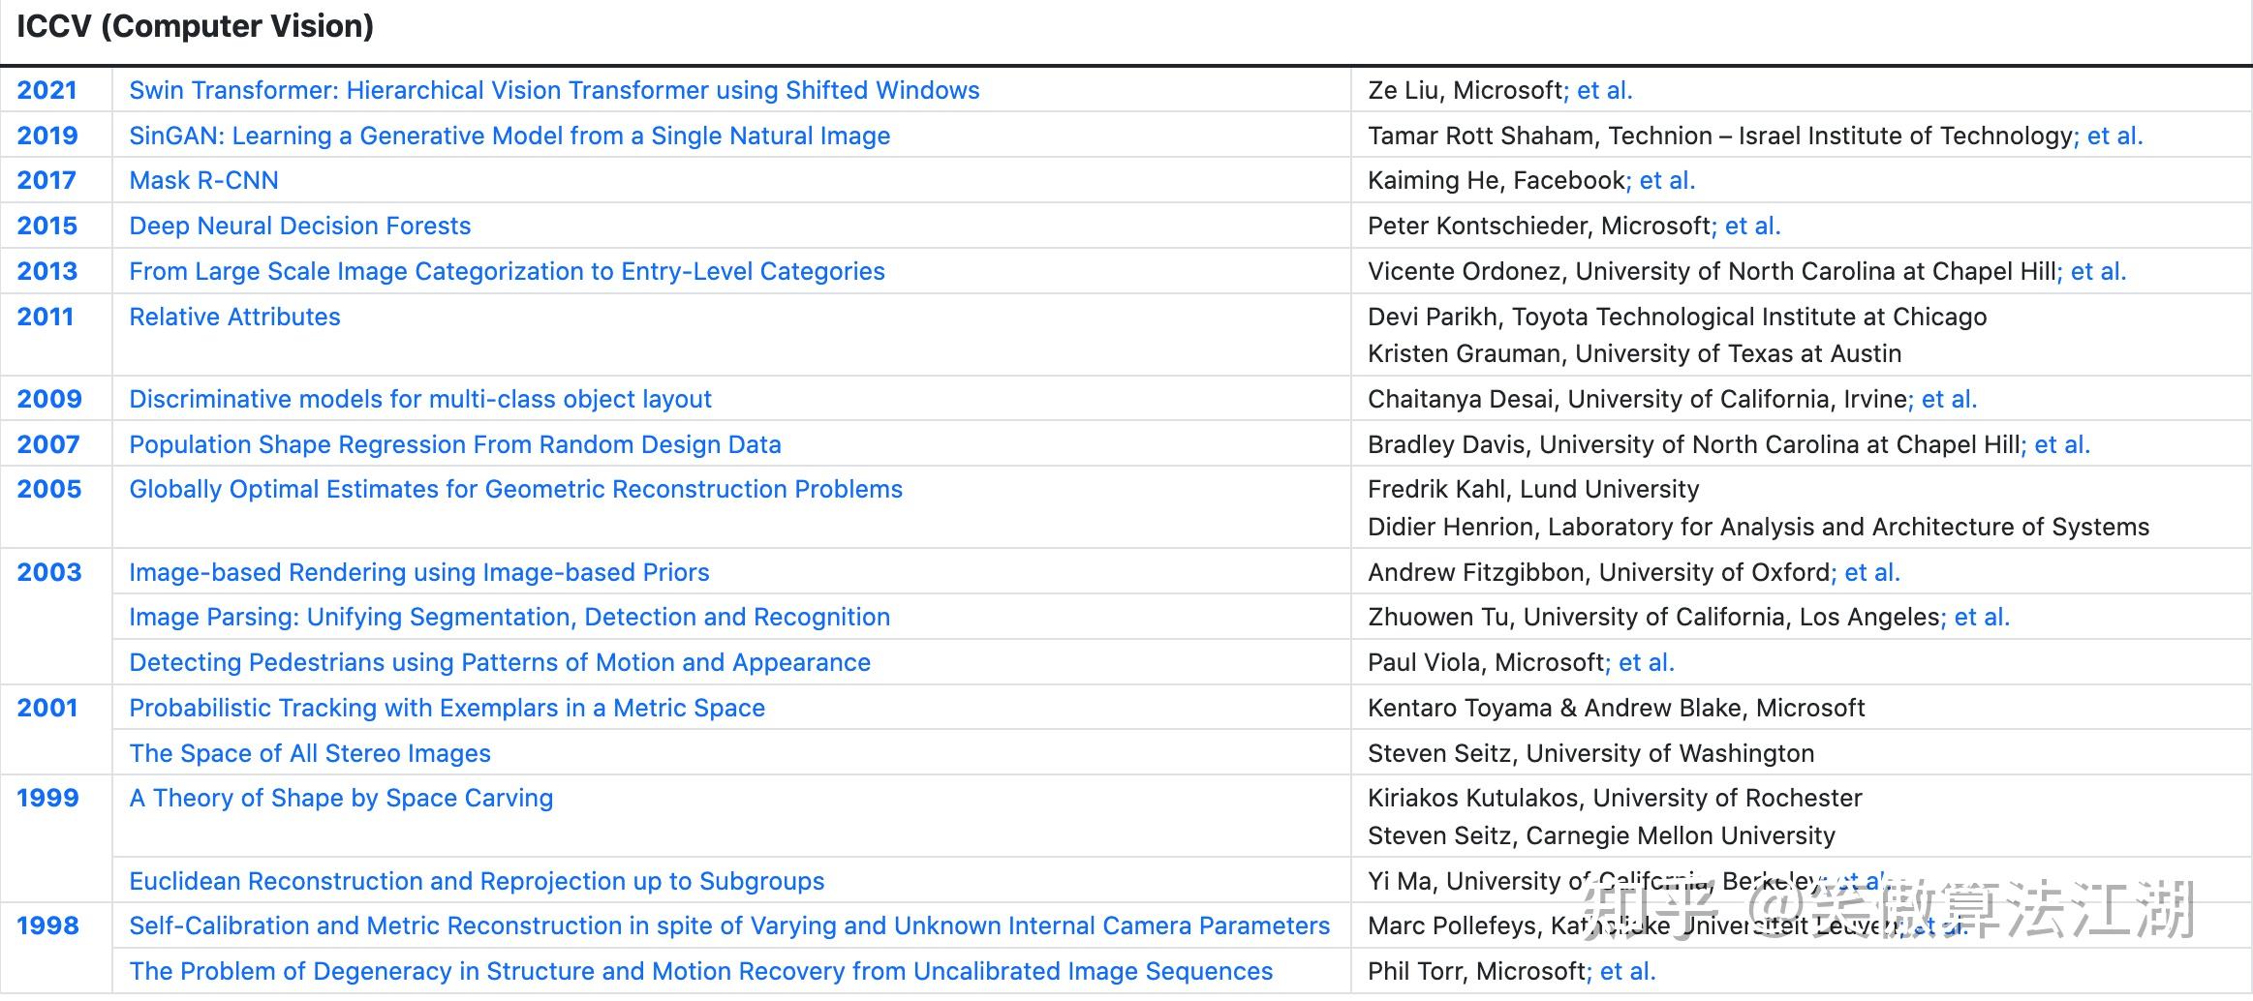Image resolution: width=2253 pixels, height=1001 pixels.
Task: Open The Space of All Stereo Images
Action: pyautogui.click(x=310, y=753)
